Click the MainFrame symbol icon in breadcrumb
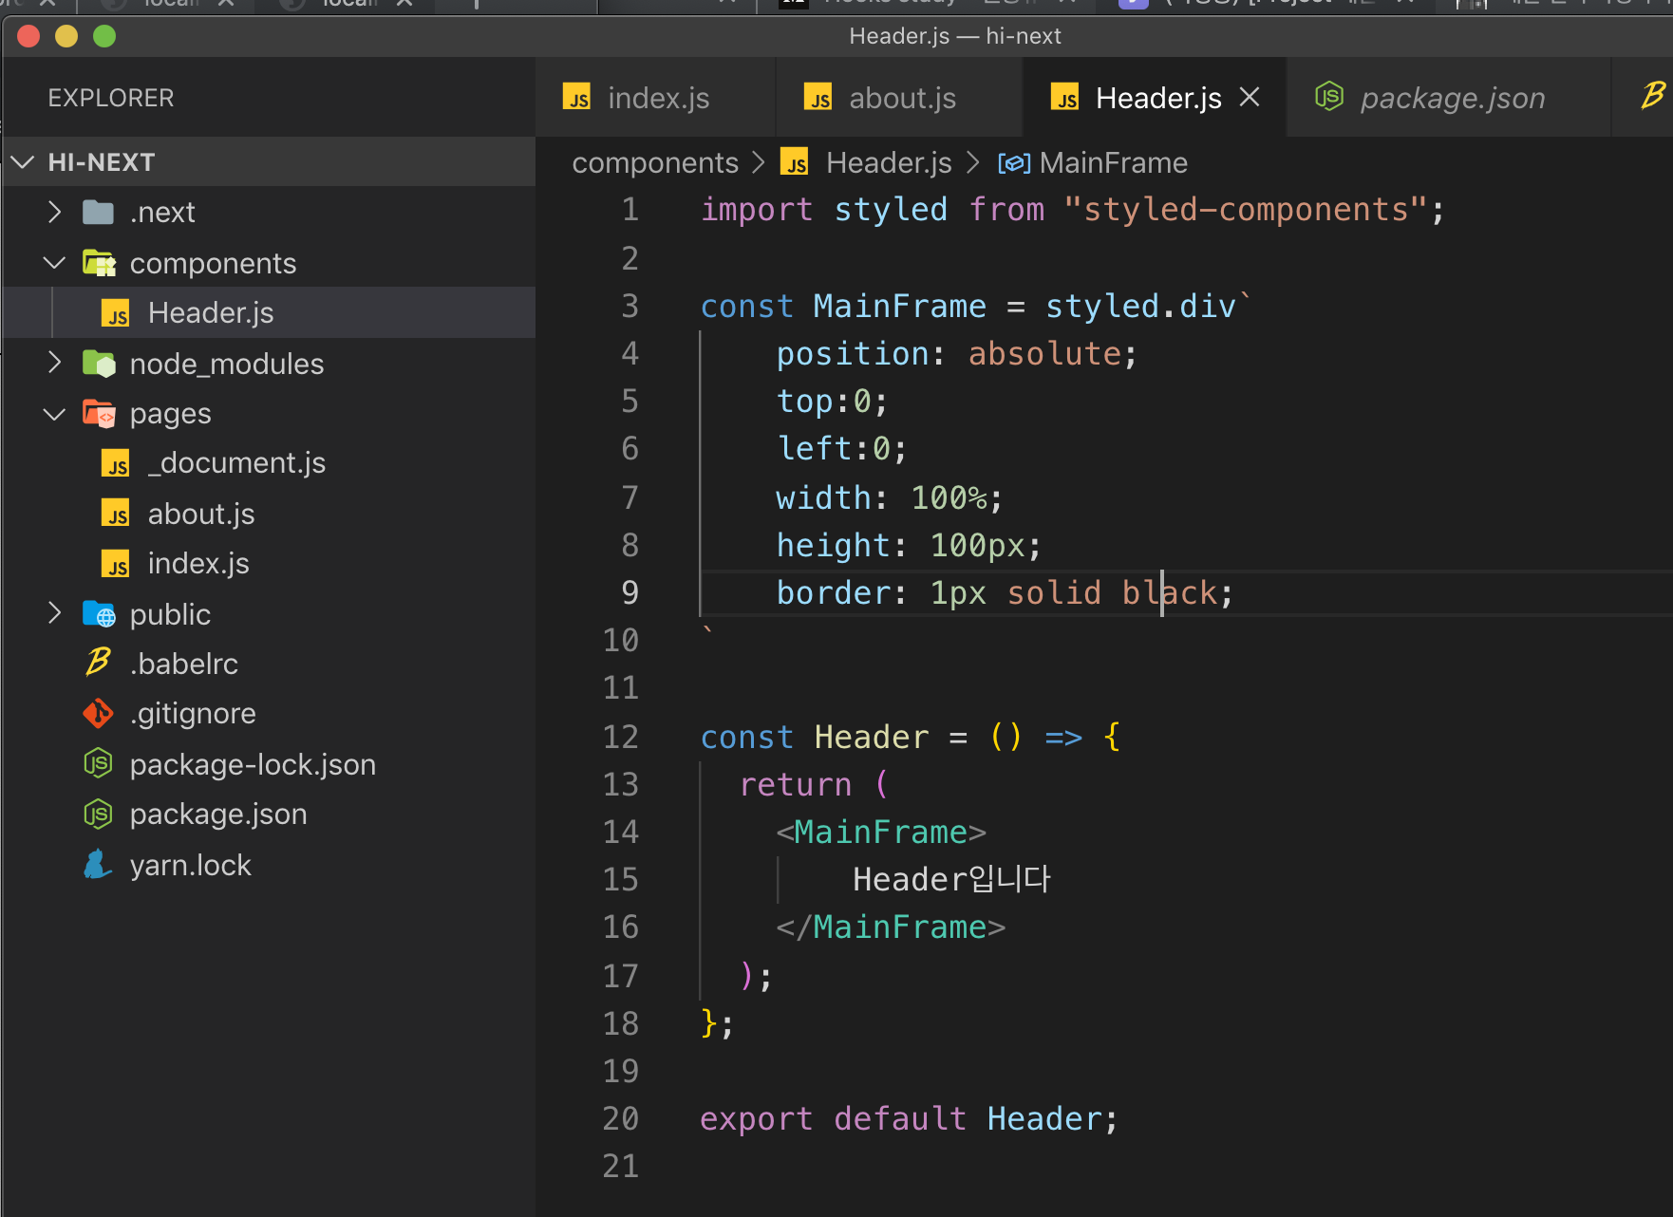 pyautogui.click(x=1013, y=163)
